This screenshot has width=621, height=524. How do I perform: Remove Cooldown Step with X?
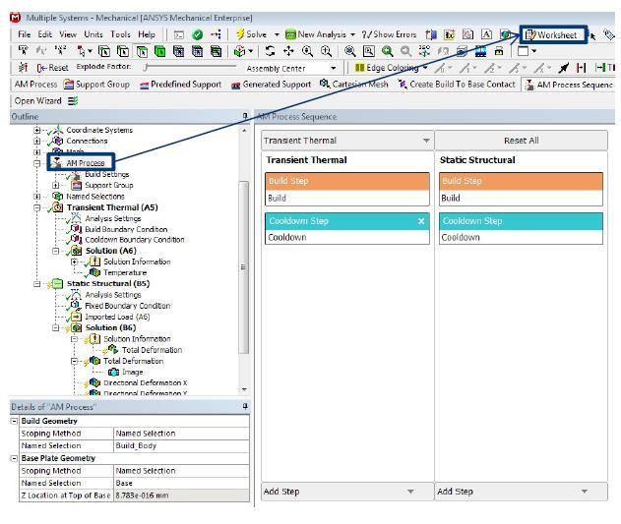click(421, 221)
